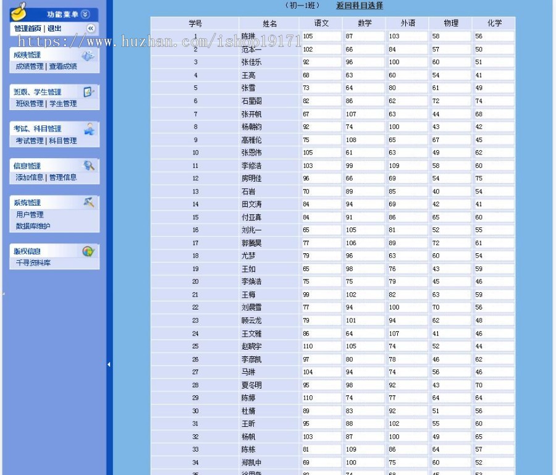
Task: Open 管理首页 link
Action: click(x=28, y=28)
